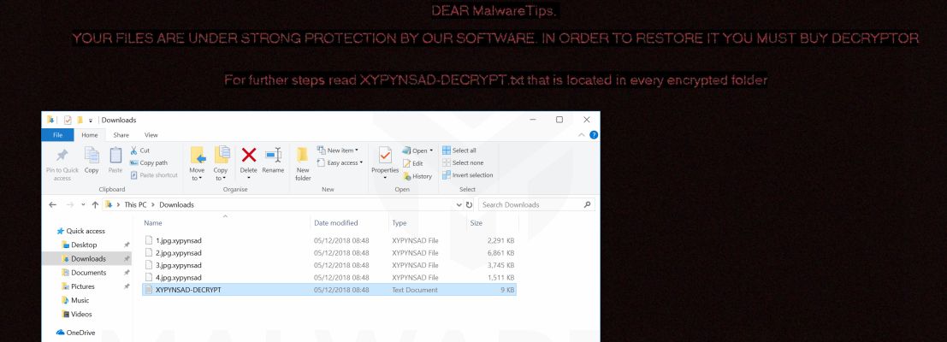Create a New folder
This screenshot has height=342, width=947.
(x=303, y=163)
